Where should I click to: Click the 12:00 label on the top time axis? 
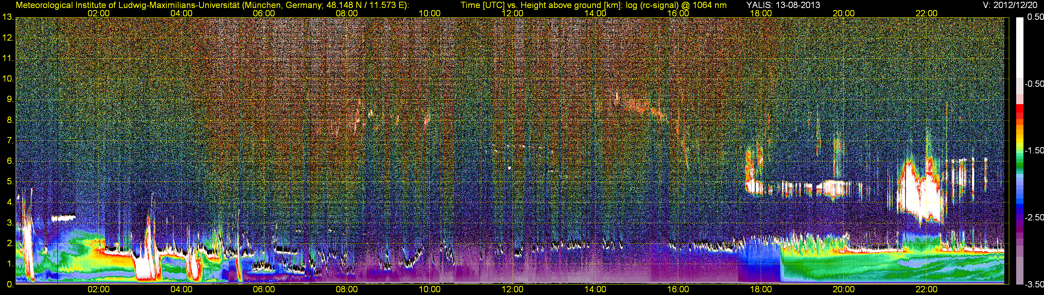point(512,13)
